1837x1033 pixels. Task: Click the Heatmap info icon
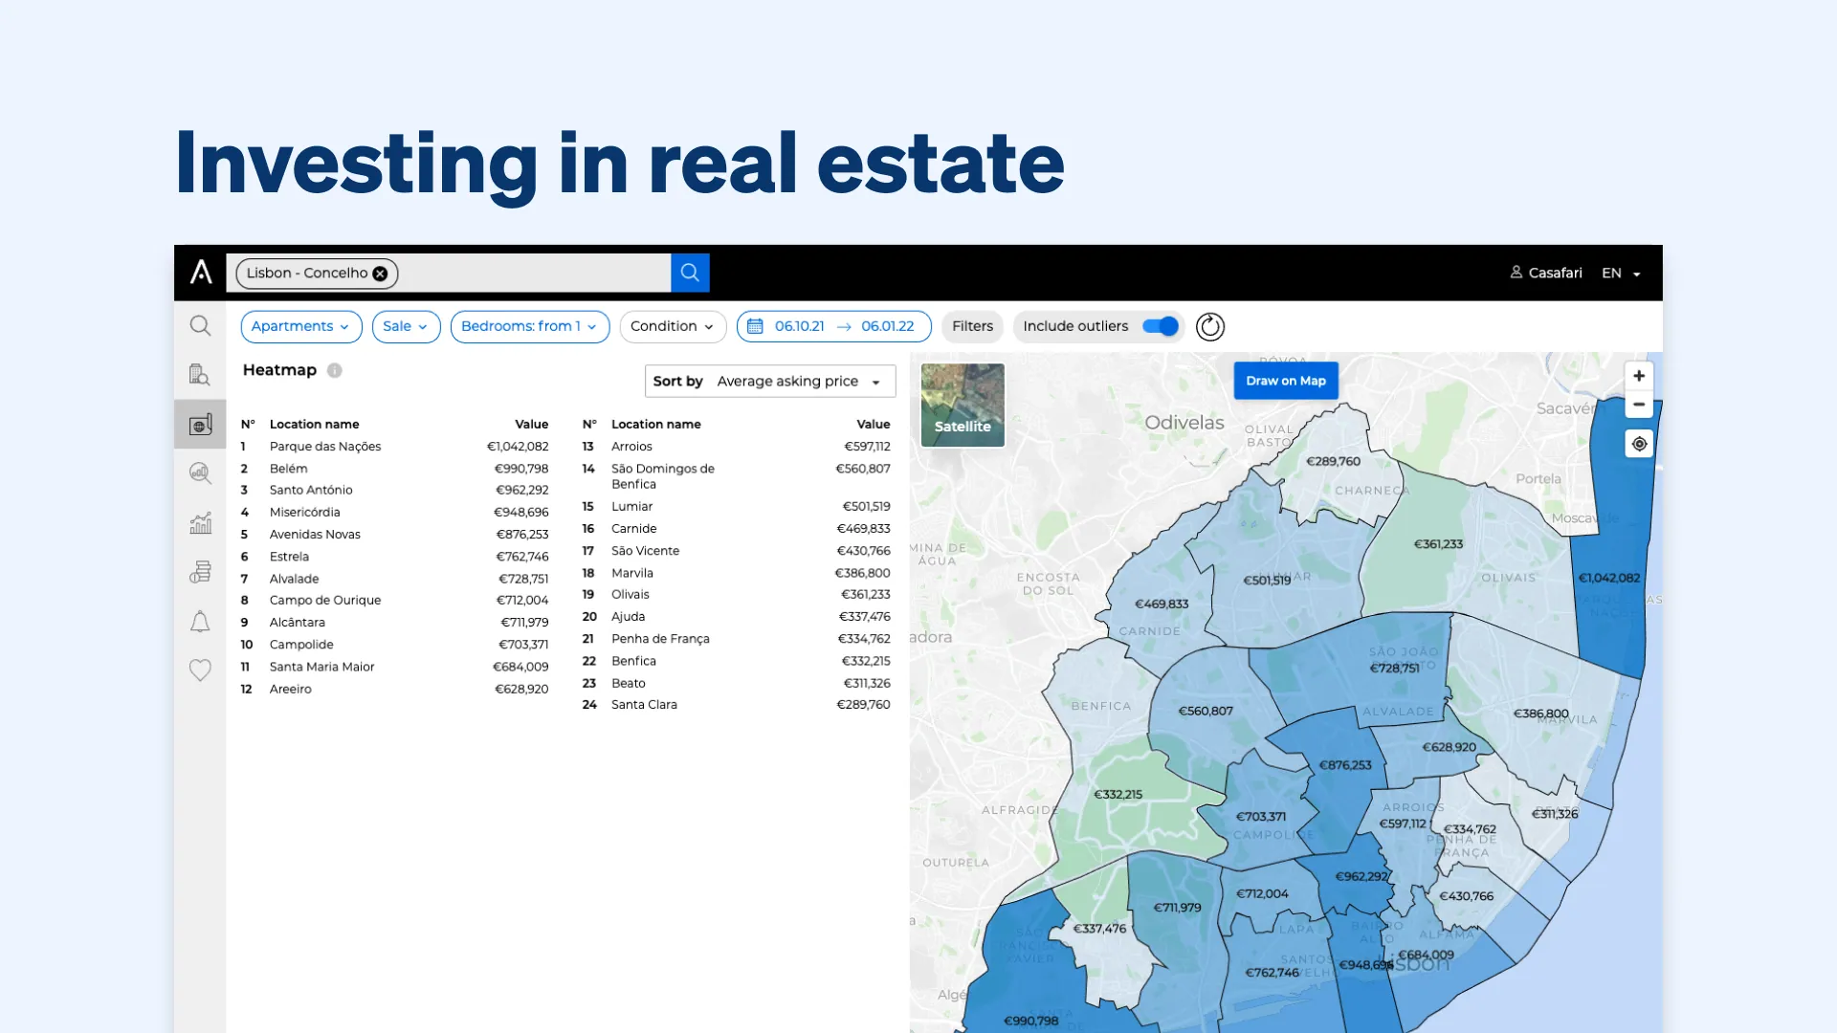click(334, 370)
